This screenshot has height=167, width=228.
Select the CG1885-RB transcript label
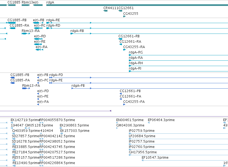pos(17,20)
